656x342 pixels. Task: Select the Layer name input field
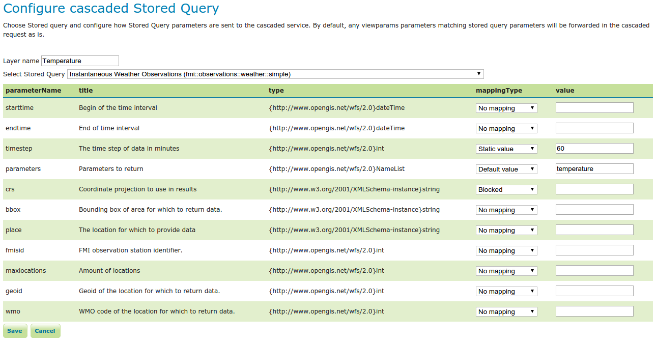[80, 61]
